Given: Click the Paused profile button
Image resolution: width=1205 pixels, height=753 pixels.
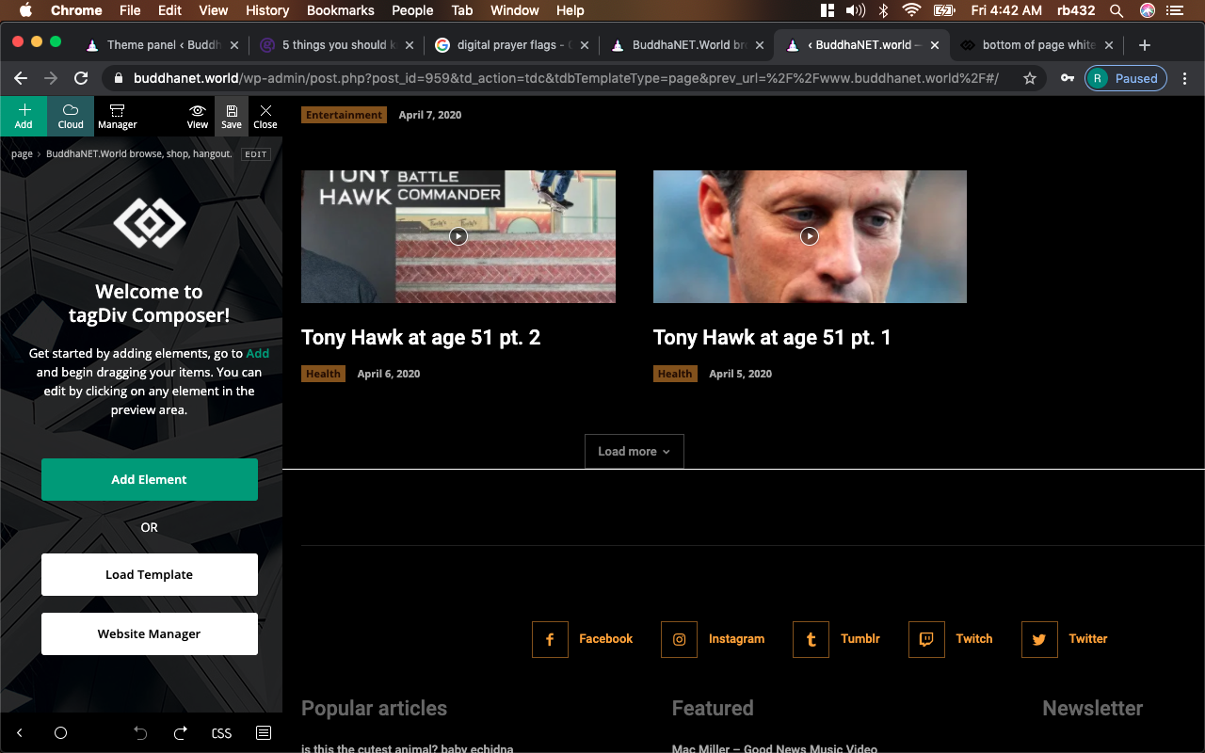Looking at the screenshot, I should [1126, 78].
